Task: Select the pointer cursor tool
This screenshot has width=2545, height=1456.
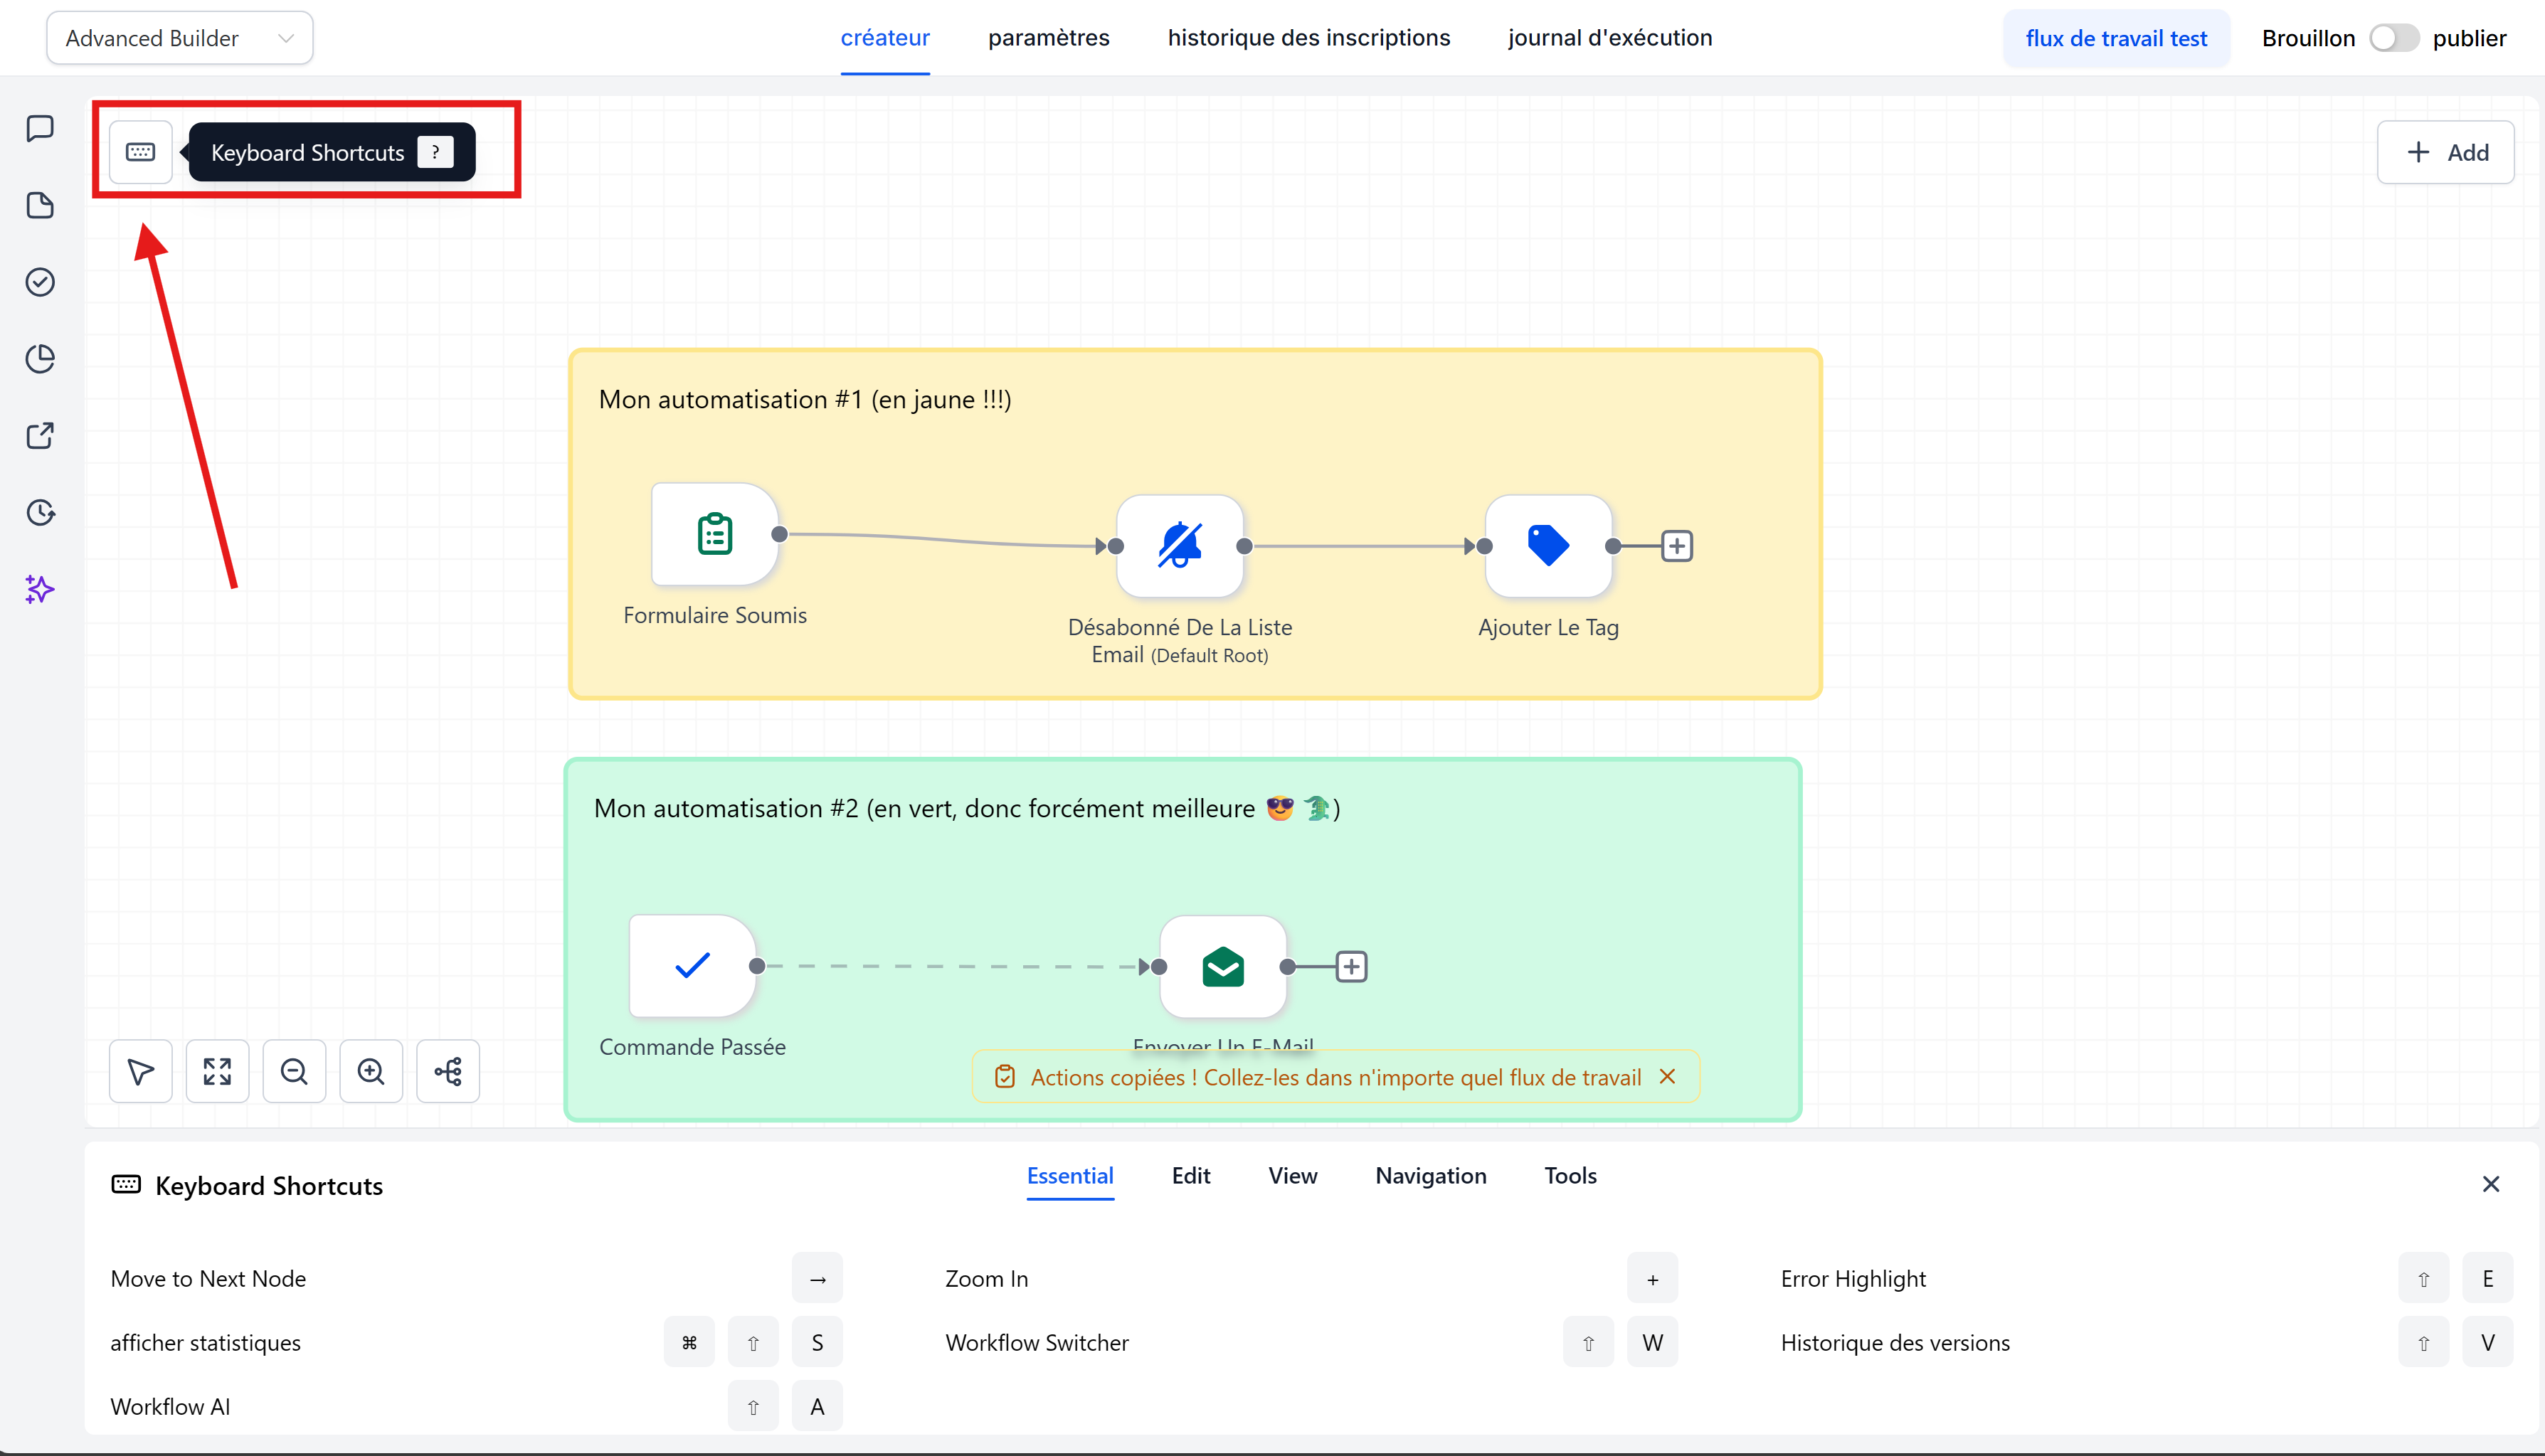Action: pos(141,1071)
